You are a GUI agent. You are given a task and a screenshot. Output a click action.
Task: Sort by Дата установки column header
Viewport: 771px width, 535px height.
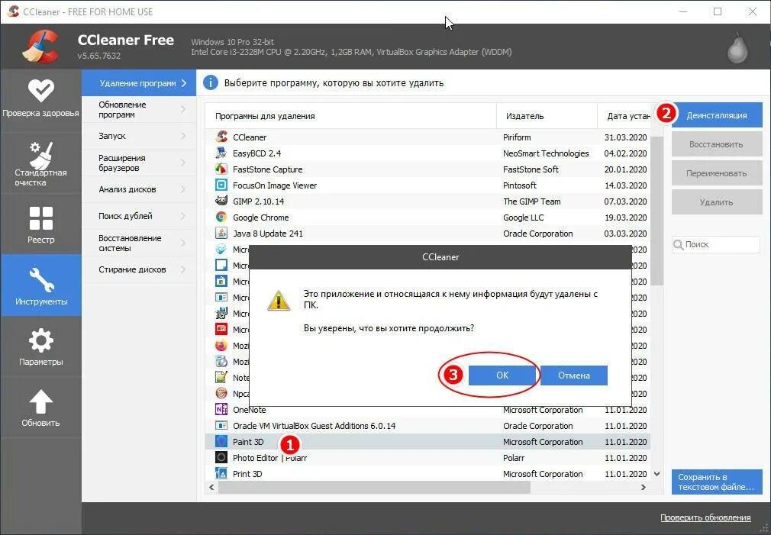(x=624, y=116)
